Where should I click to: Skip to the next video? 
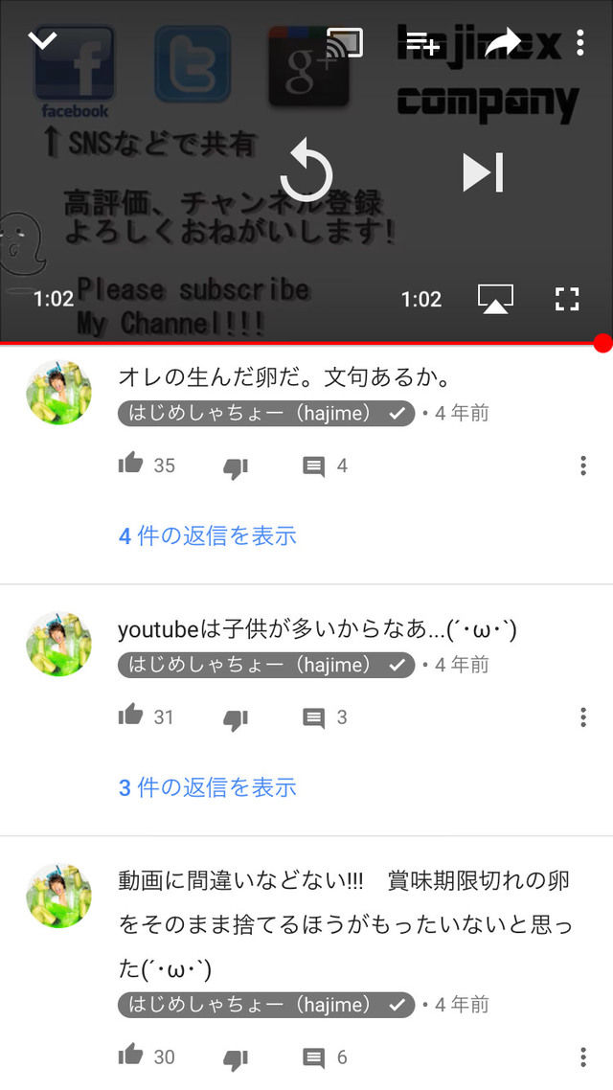pos(483,171)
